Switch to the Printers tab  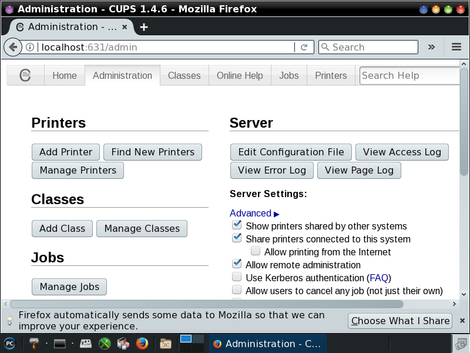point(331,75)
